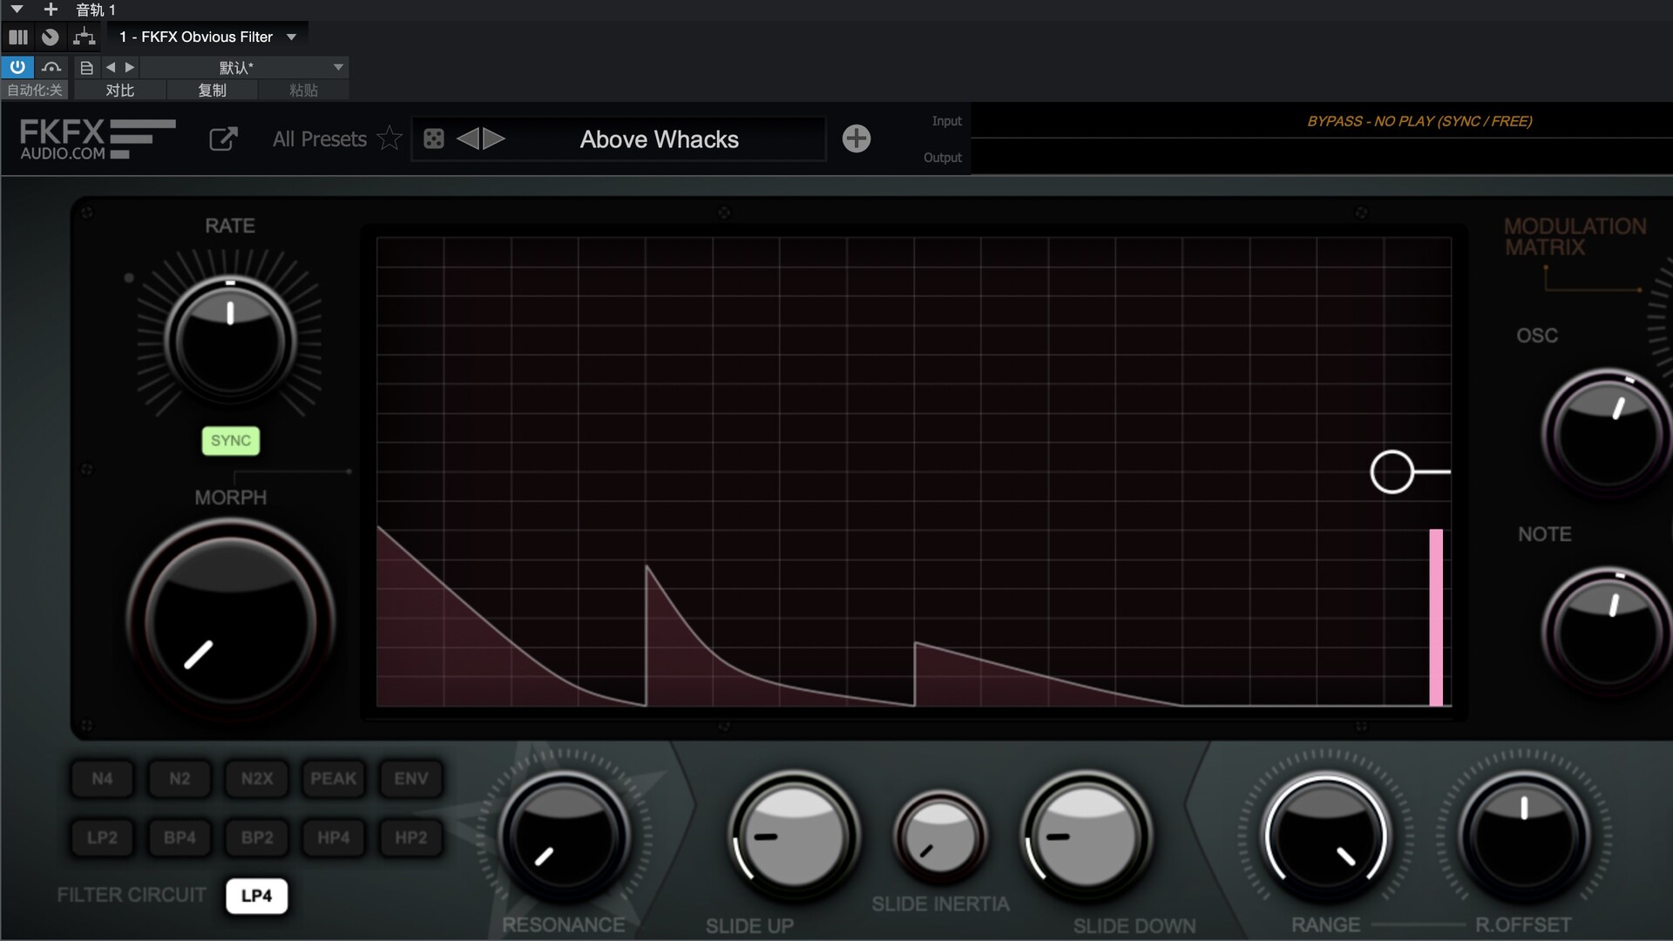Click the Above Whacks preset name field

pos(659,139)
